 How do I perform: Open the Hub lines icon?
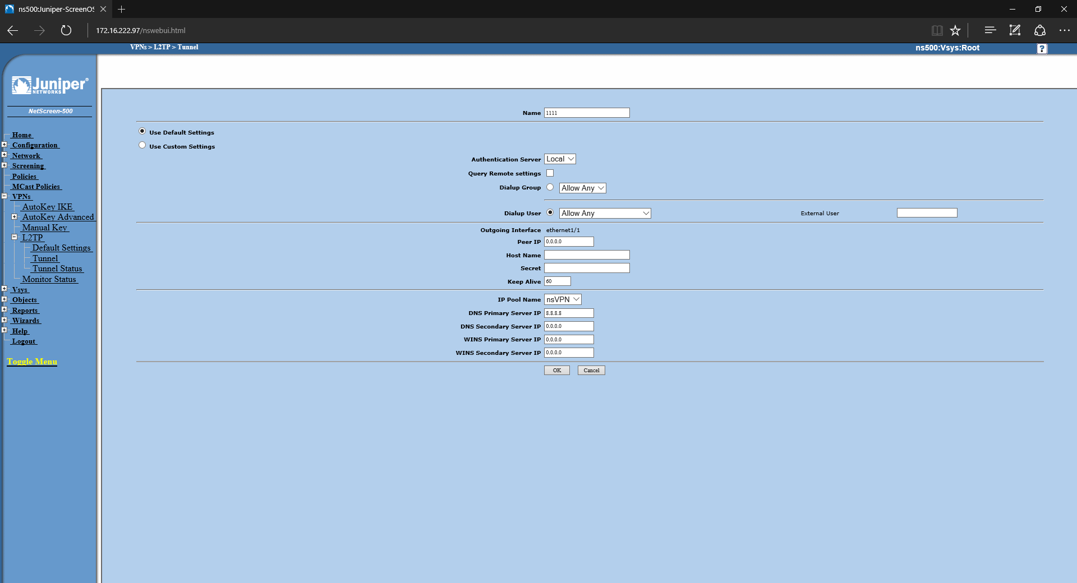(990, 30)
